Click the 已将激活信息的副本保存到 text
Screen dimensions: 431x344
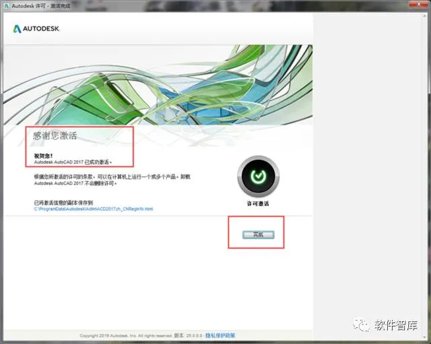[63, 203]
